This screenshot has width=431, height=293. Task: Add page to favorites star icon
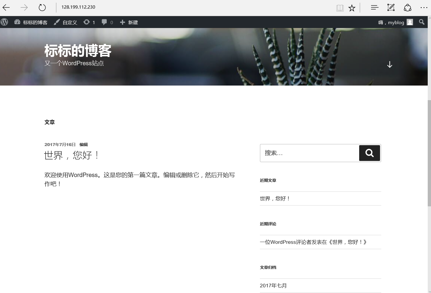click(352, 8)
